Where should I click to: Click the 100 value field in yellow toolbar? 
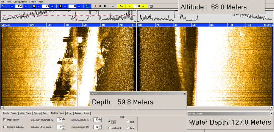(x=136, y=6)
